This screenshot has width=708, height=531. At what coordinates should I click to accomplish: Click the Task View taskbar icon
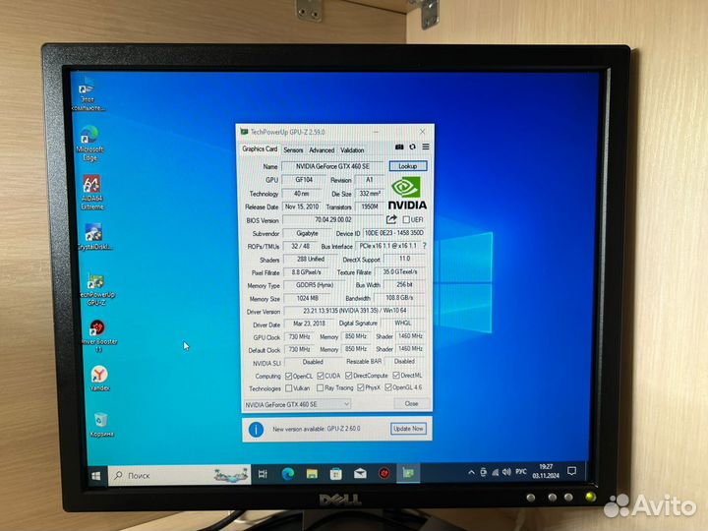click(263, 474)
